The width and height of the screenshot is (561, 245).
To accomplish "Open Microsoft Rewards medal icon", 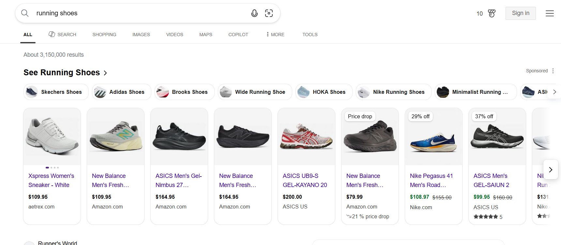I will 492,13.
